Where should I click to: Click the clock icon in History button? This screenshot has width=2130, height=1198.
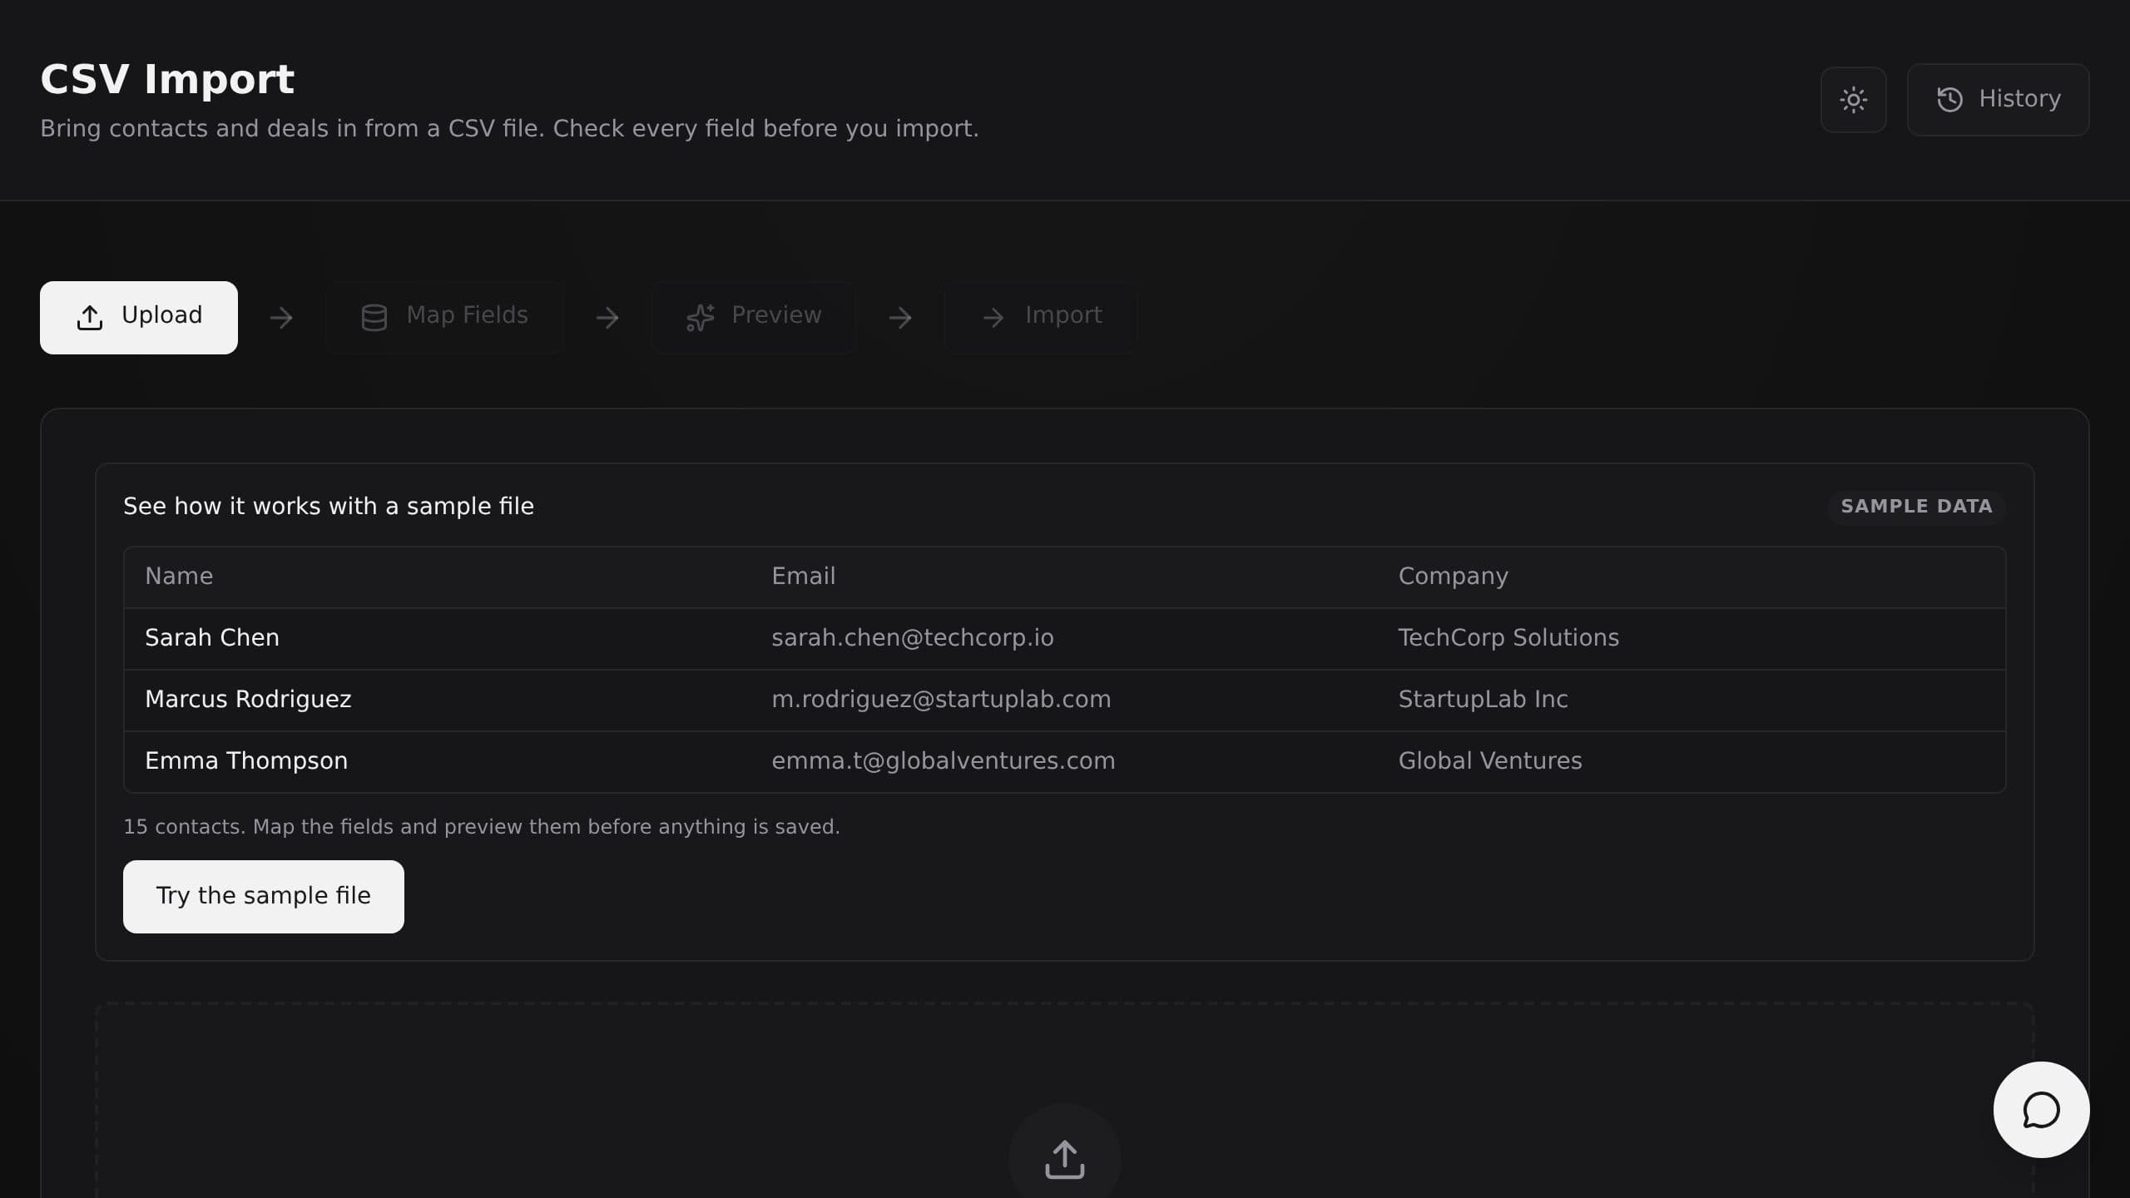click(1949, 100)
